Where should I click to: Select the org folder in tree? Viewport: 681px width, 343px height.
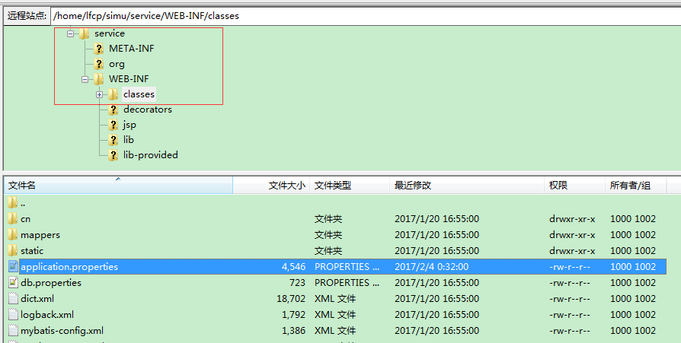click(x=117, y=64)
